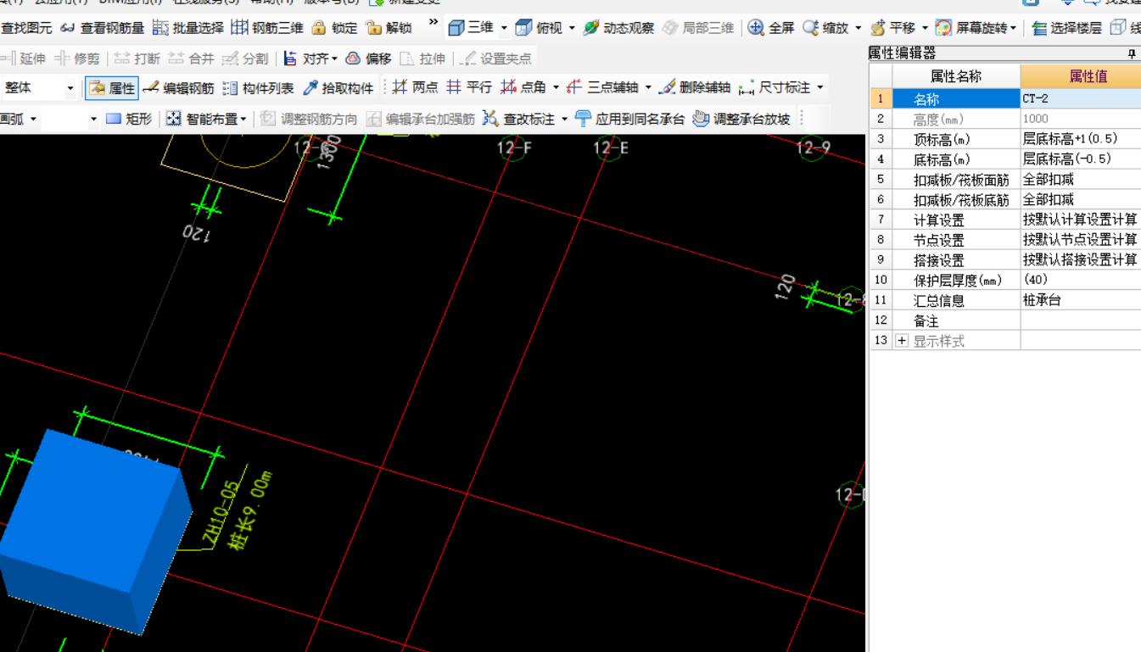Click the 解锁 unlock icon
This screenshot has width=1141, height=652.
pyautogui.click(x=373, y=28)
